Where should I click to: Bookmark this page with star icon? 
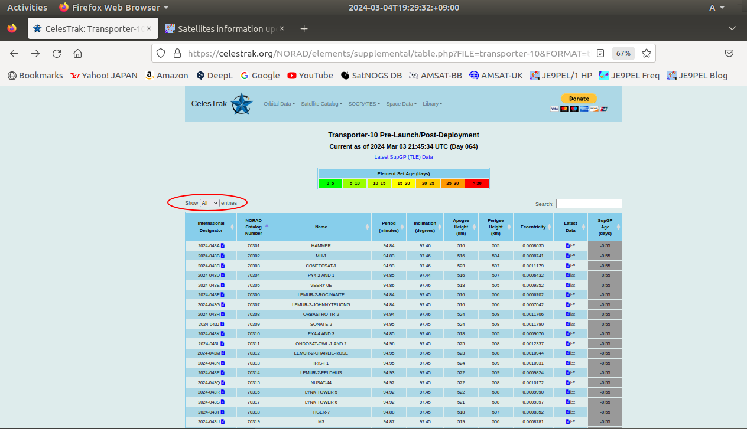[x=647, y=54]
